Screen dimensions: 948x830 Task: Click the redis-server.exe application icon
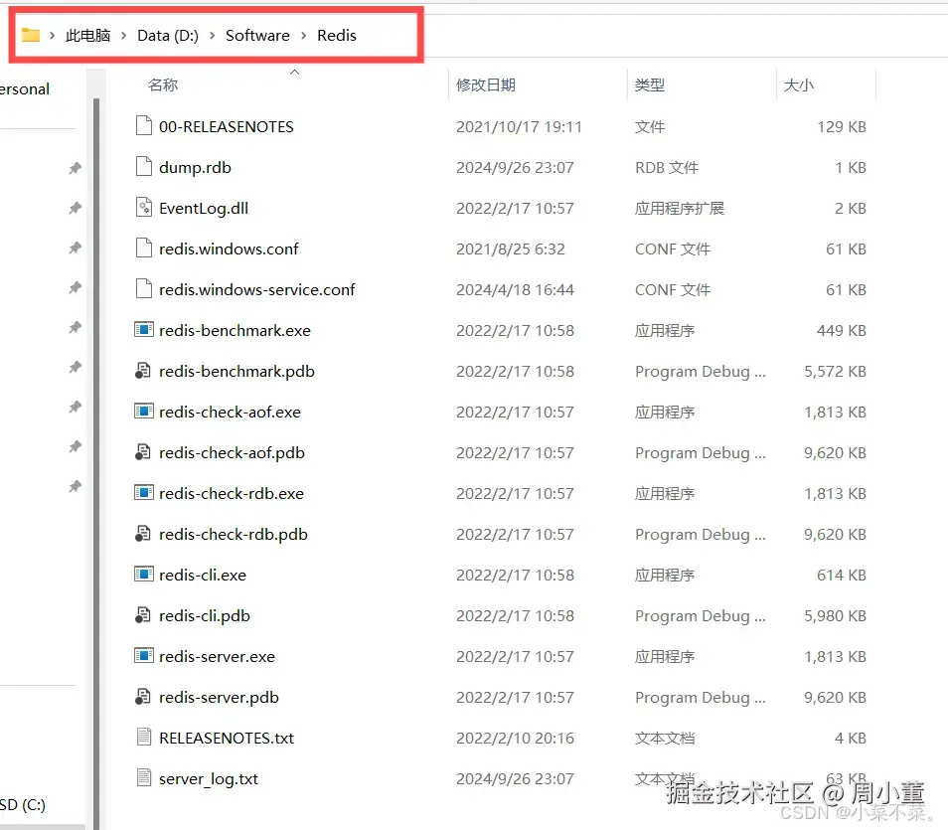[144, 656]
